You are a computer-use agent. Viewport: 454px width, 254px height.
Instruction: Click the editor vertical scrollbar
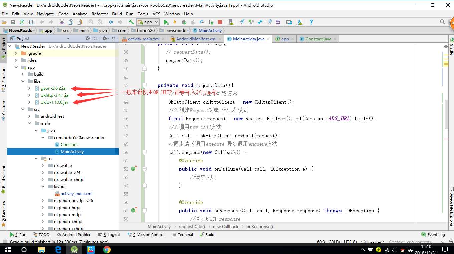pos(447,113)
